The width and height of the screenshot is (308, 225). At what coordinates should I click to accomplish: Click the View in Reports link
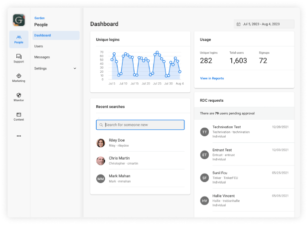[x=212, y=78]
